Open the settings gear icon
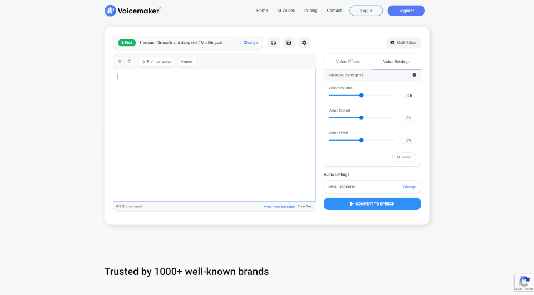The width and height of the screenshot is (534, 295). pyautogui.click(x=304, y=43)
